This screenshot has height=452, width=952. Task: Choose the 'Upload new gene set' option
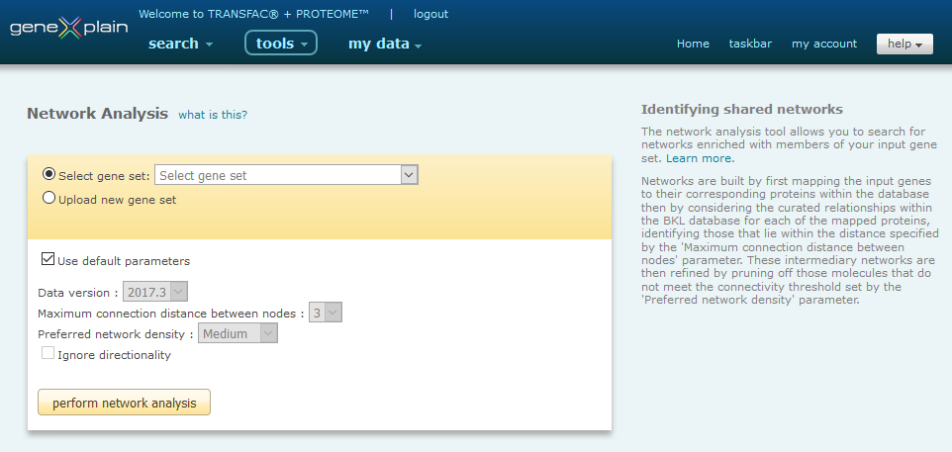[x=49, y=198]
